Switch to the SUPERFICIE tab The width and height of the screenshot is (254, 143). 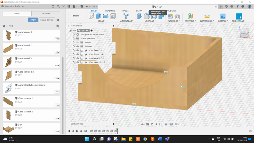(110, 11)
